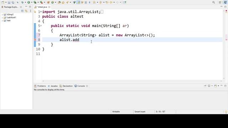Click the New file toolbar icon

pyautogui.click(x=2, y=2)
